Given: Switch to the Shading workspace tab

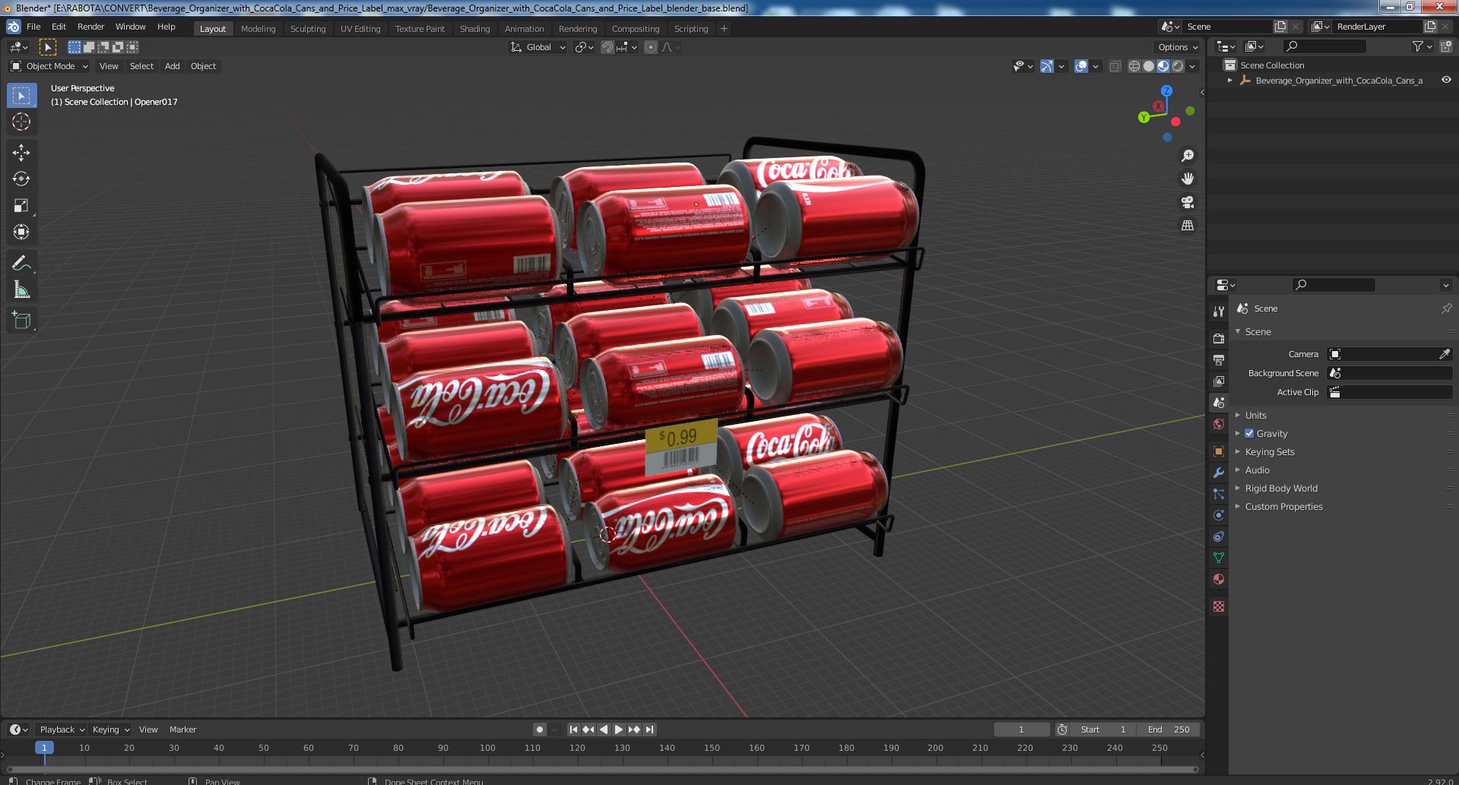Looking at the screenshot, I should pyautogui.click(x=474, y=29).
